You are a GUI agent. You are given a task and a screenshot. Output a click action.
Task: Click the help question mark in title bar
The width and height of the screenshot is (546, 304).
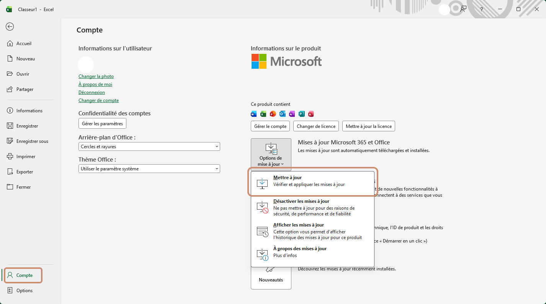click(x=482, y=9)
